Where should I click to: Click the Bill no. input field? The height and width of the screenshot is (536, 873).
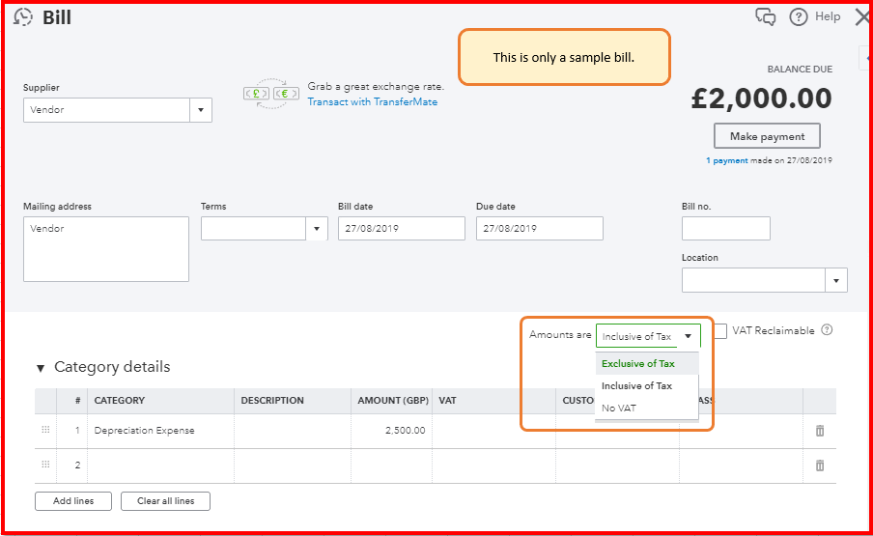[x=725, y=229]
